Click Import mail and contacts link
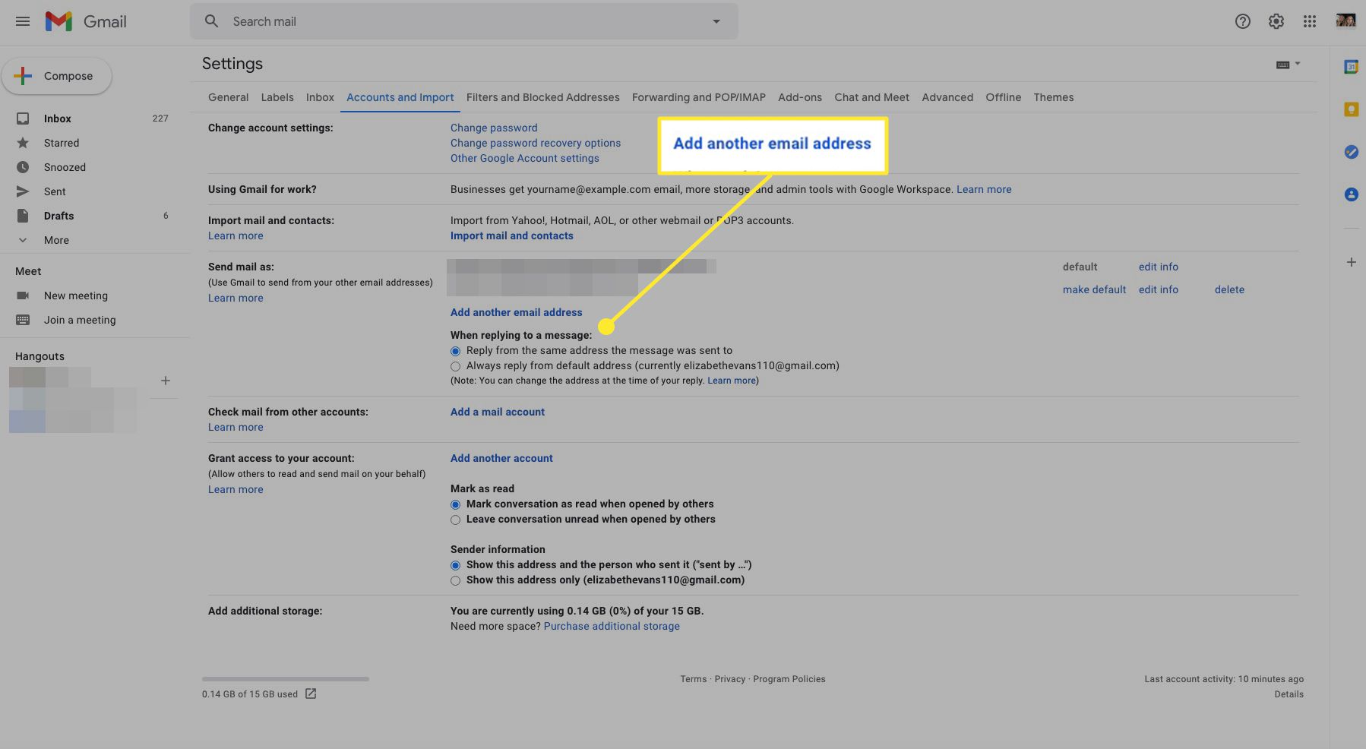Image resolution: width=1366 pixels, height=749 pixels. point(512,235)
